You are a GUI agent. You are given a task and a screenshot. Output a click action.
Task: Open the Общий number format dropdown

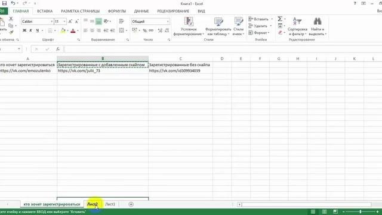click(168, 21)
